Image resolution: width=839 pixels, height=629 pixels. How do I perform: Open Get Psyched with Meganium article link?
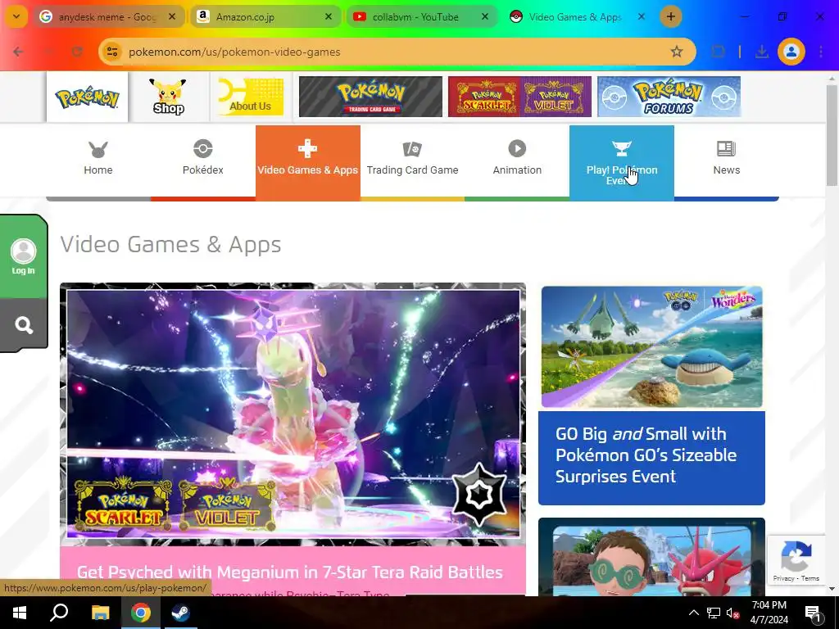[289, 572]
